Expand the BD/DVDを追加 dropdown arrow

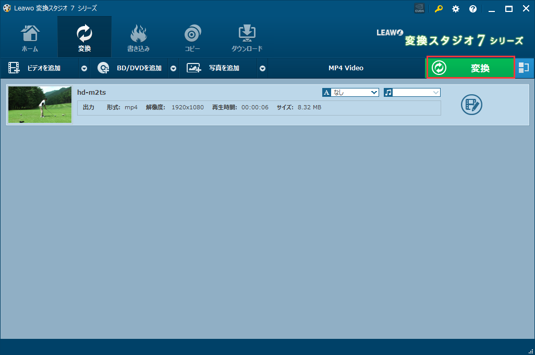(x=173, y=68)
